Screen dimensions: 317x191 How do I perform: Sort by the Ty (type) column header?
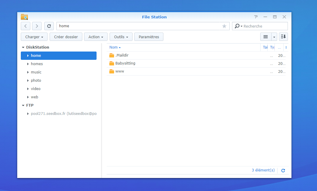coord(272,47)
